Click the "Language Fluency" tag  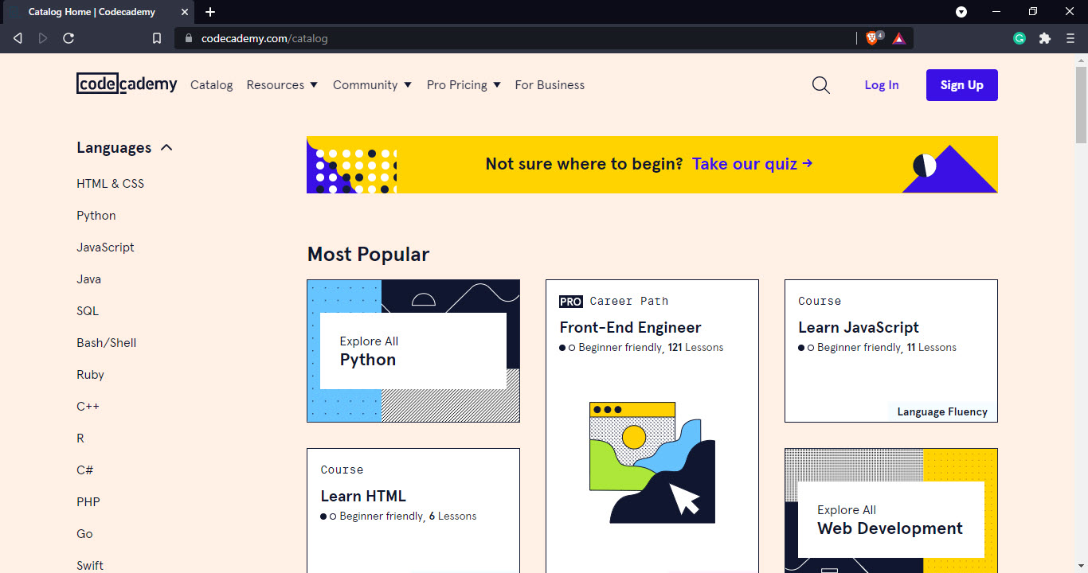coord(942,412)
